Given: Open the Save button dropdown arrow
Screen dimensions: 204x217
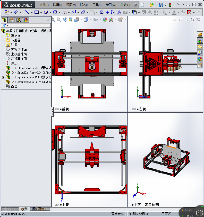Looking at the screenshot, I should [165, 5].
